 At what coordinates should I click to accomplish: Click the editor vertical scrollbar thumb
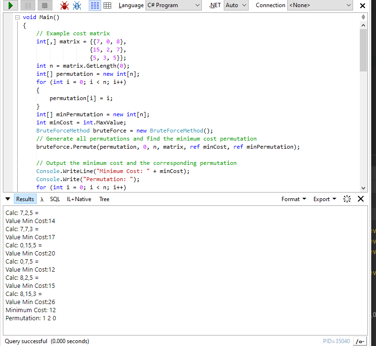[363, 51]
